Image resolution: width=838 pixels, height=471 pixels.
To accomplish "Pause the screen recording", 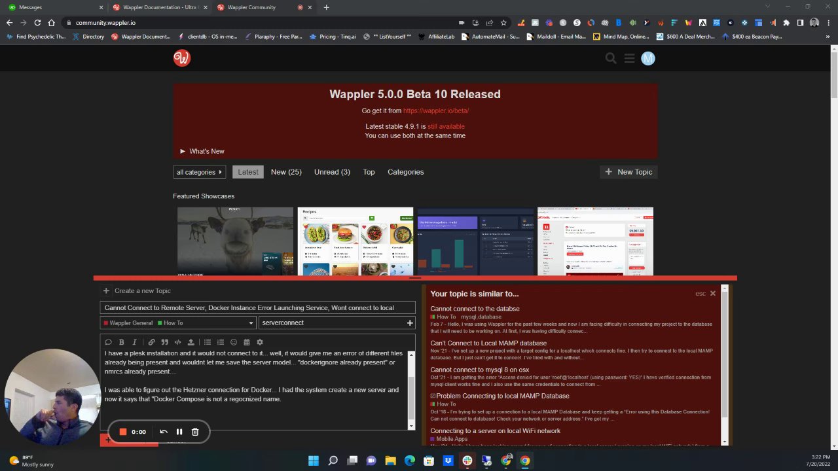I will pos(179,432).
